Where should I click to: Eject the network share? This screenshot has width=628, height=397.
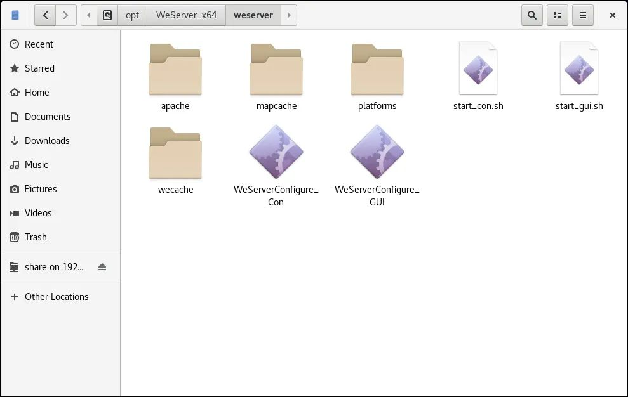click(102, 267)
